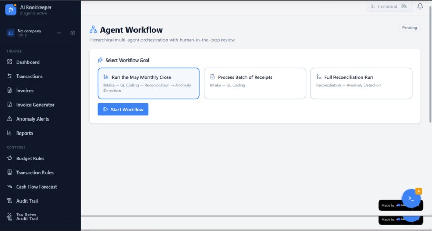Select Run the May Monthly Close goal
Screen dimensions: 432x231
(x=148, y=83)
